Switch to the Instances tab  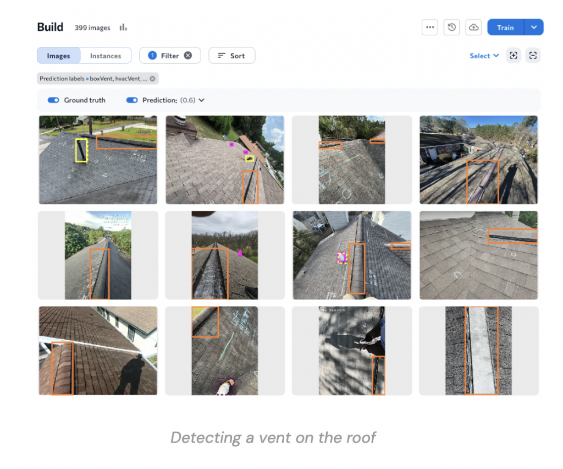coord(106,56)
